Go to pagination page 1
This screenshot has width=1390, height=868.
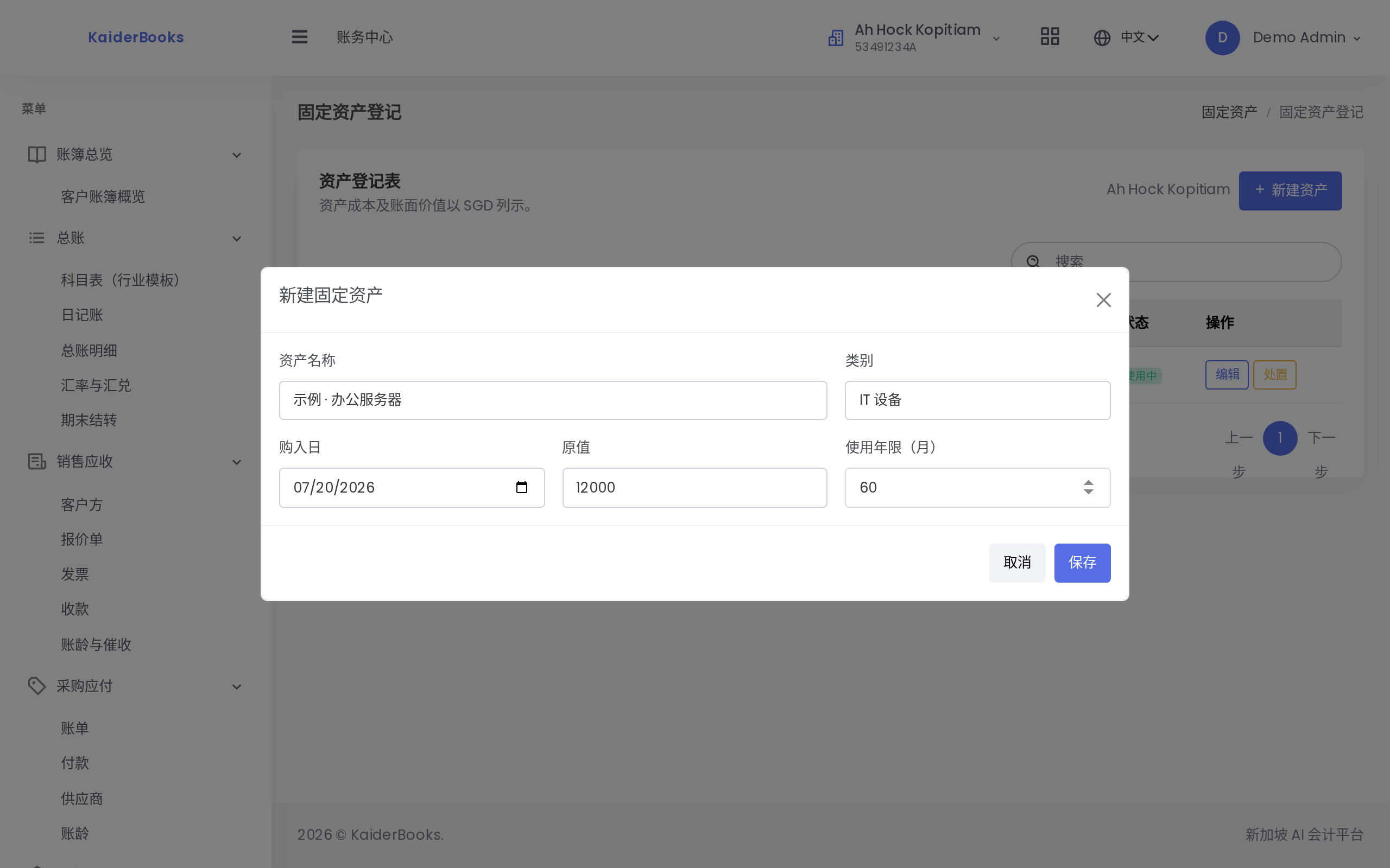1280,438
